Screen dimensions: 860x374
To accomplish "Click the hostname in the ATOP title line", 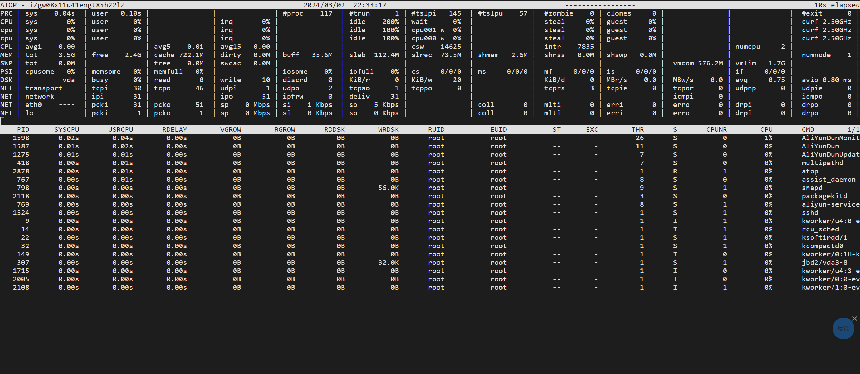I will (77, 5).
